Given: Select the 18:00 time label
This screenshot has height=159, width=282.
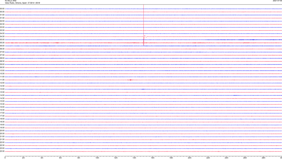Looking at the screenshot, I should [x=2, y=119].
